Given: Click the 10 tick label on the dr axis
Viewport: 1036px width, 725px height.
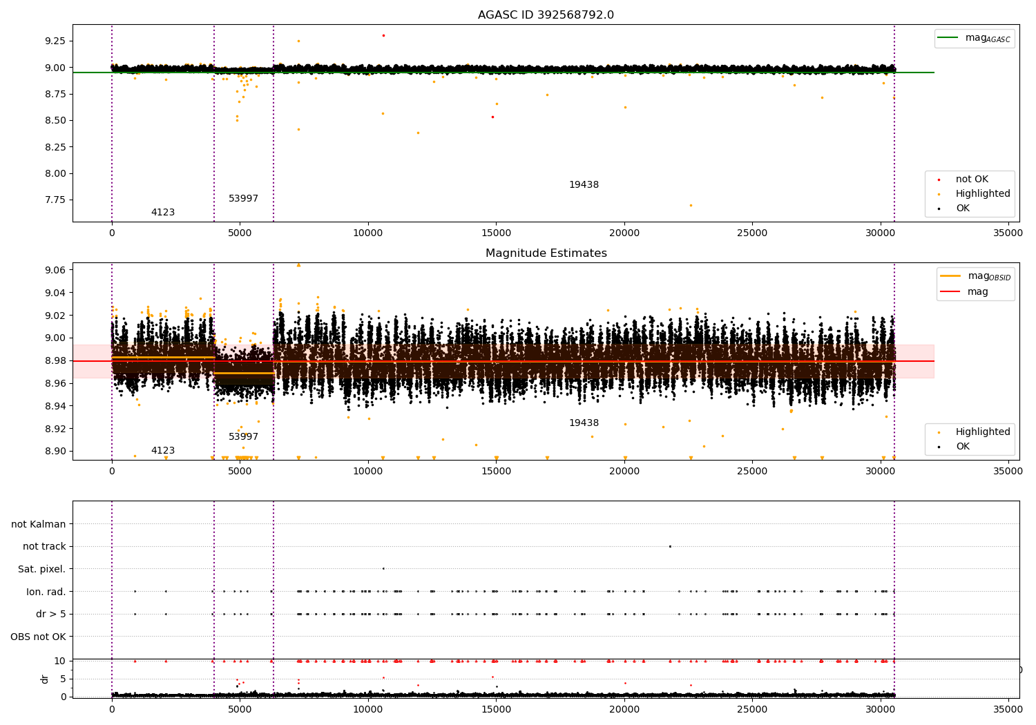Looking at the screenshot, I should (60, 661).
